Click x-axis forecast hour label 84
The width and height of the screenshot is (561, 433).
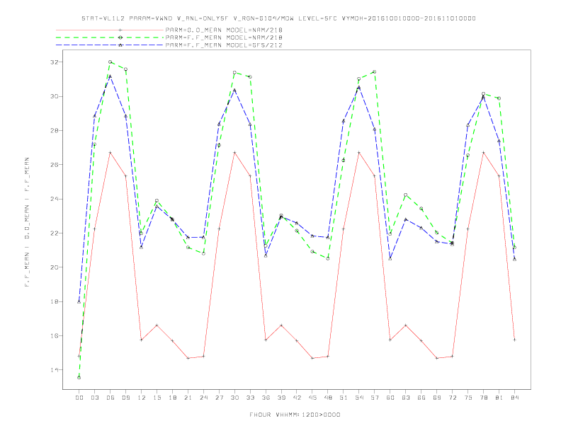pos(514,398)
